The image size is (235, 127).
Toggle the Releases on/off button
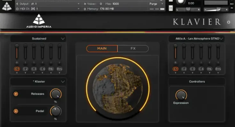pos(16,94)
